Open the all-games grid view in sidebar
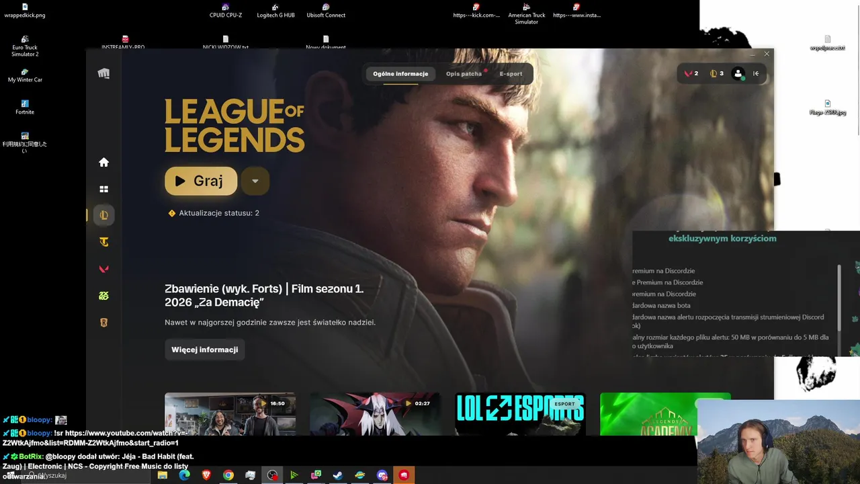This screenshot has width=860, height=484. pyautogui.click(x=103, y=189)
